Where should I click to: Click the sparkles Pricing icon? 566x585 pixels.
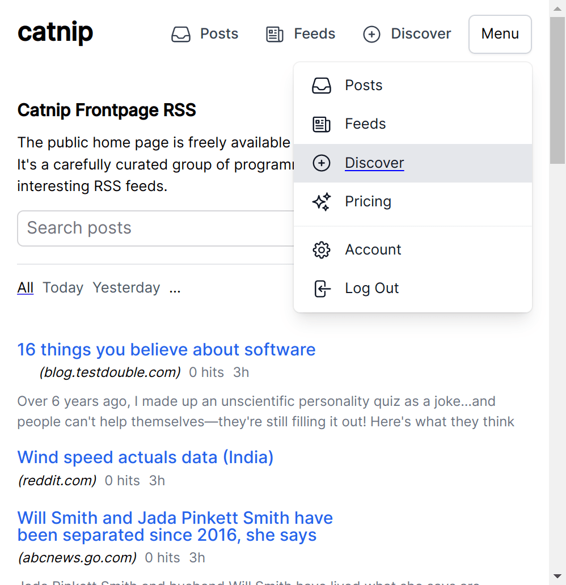click(322, 202)
